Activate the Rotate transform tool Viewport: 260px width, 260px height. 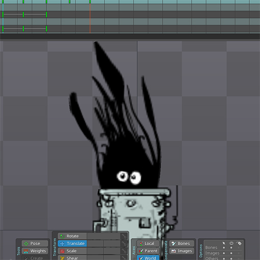click(72, 236)
